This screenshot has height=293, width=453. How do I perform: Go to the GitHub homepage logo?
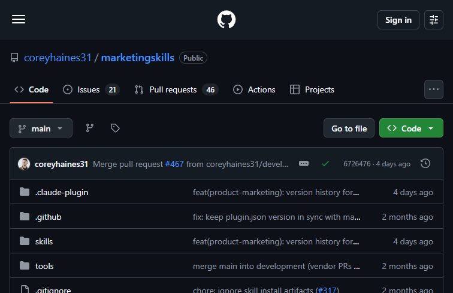pyautogui.click(x=226, y=20)
